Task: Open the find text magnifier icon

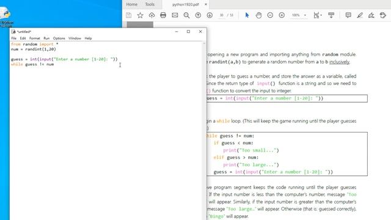Action: 186,15
